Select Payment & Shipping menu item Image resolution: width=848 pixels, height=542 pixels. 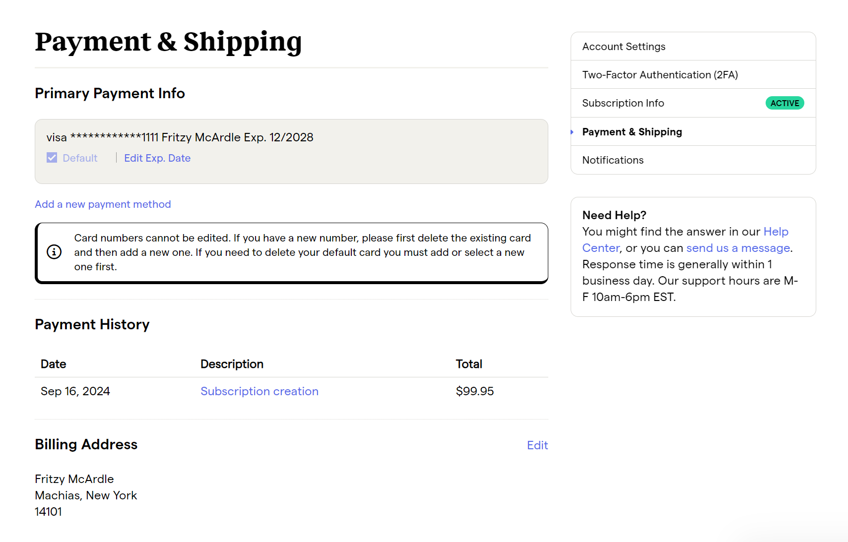point(693,132)
